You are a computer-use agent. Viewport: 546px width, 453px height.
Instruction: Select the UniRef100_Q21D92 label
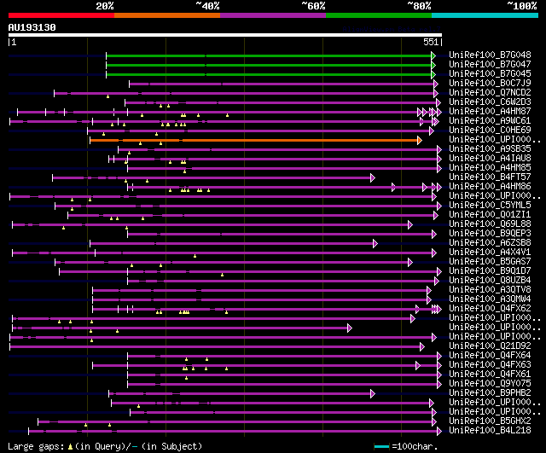(490, 346)
